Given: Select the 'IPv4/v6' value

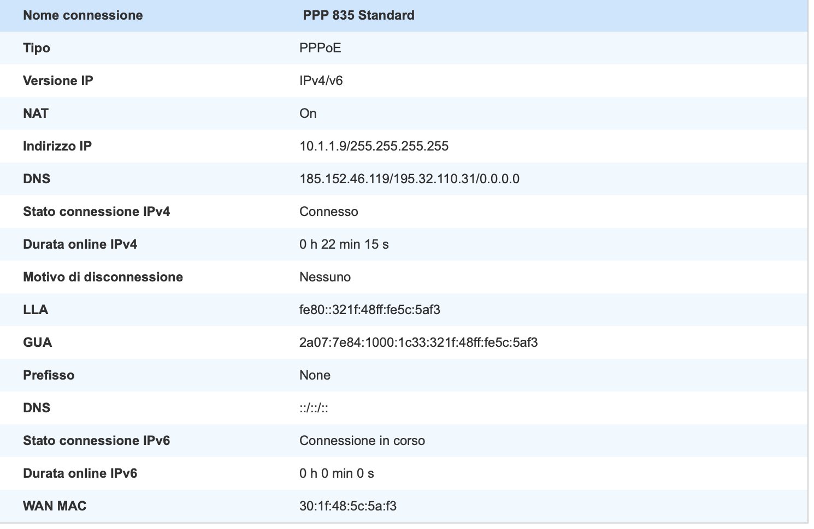Looking at the screenshot, I should click(321, 81).
